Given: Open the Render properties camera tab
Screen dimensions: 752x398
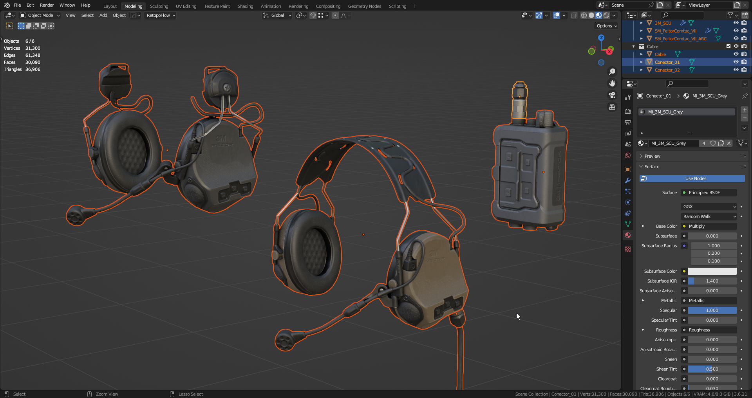Looking at the screenshot, I should [628, 112].
